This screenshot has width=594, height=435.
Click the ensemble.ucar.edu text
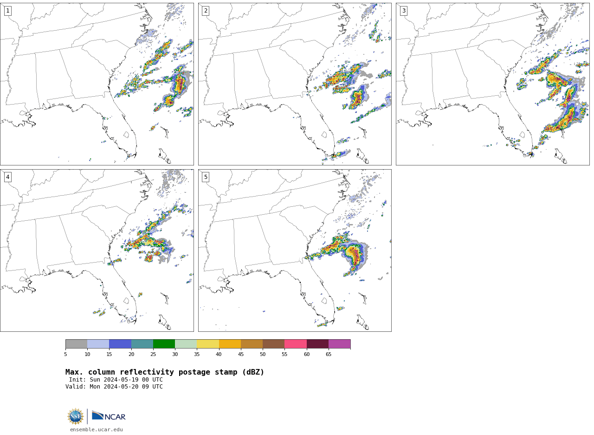(x=97, y=429)
